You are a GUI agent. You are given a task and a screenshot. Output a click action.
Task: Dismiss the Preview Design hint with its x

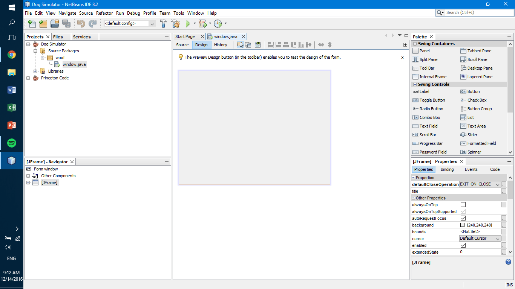tap(402, 58)
